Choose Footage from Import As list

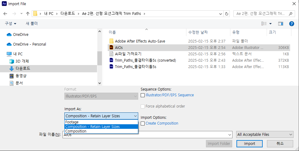point(101,122)
